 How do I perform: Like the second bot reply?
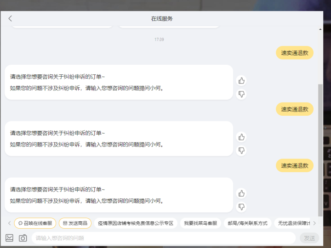241,137
